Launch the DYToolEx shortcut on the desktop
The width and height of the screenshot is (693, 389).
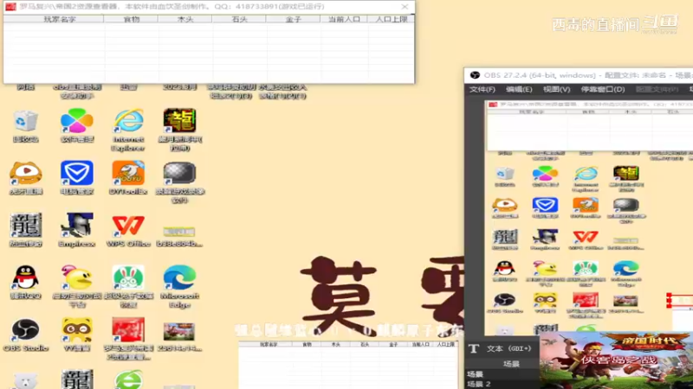click(x=128, y=173)
